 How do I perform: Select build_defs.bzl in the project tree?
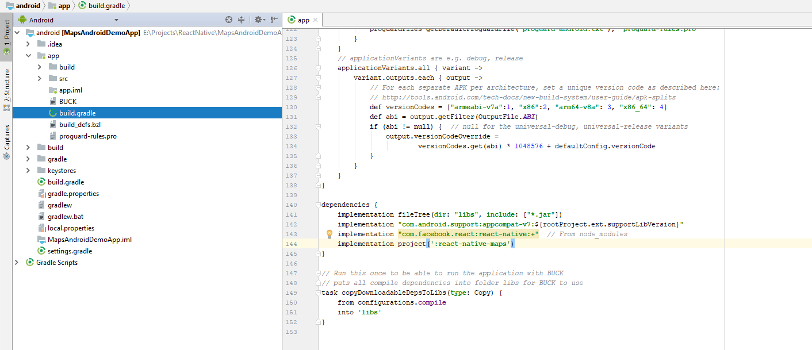(79, 125)
